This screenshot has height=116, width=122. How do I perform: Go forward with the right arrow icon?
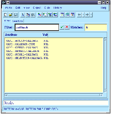point(88,15)
